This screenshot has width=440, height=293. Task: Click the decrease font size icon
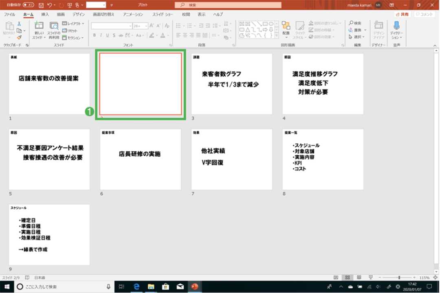(158, 26)
